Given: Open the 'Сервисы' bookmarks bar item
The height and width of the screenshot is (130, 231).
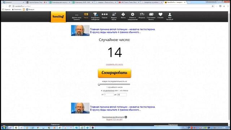Looking at the screenshot, I should 6,9.
